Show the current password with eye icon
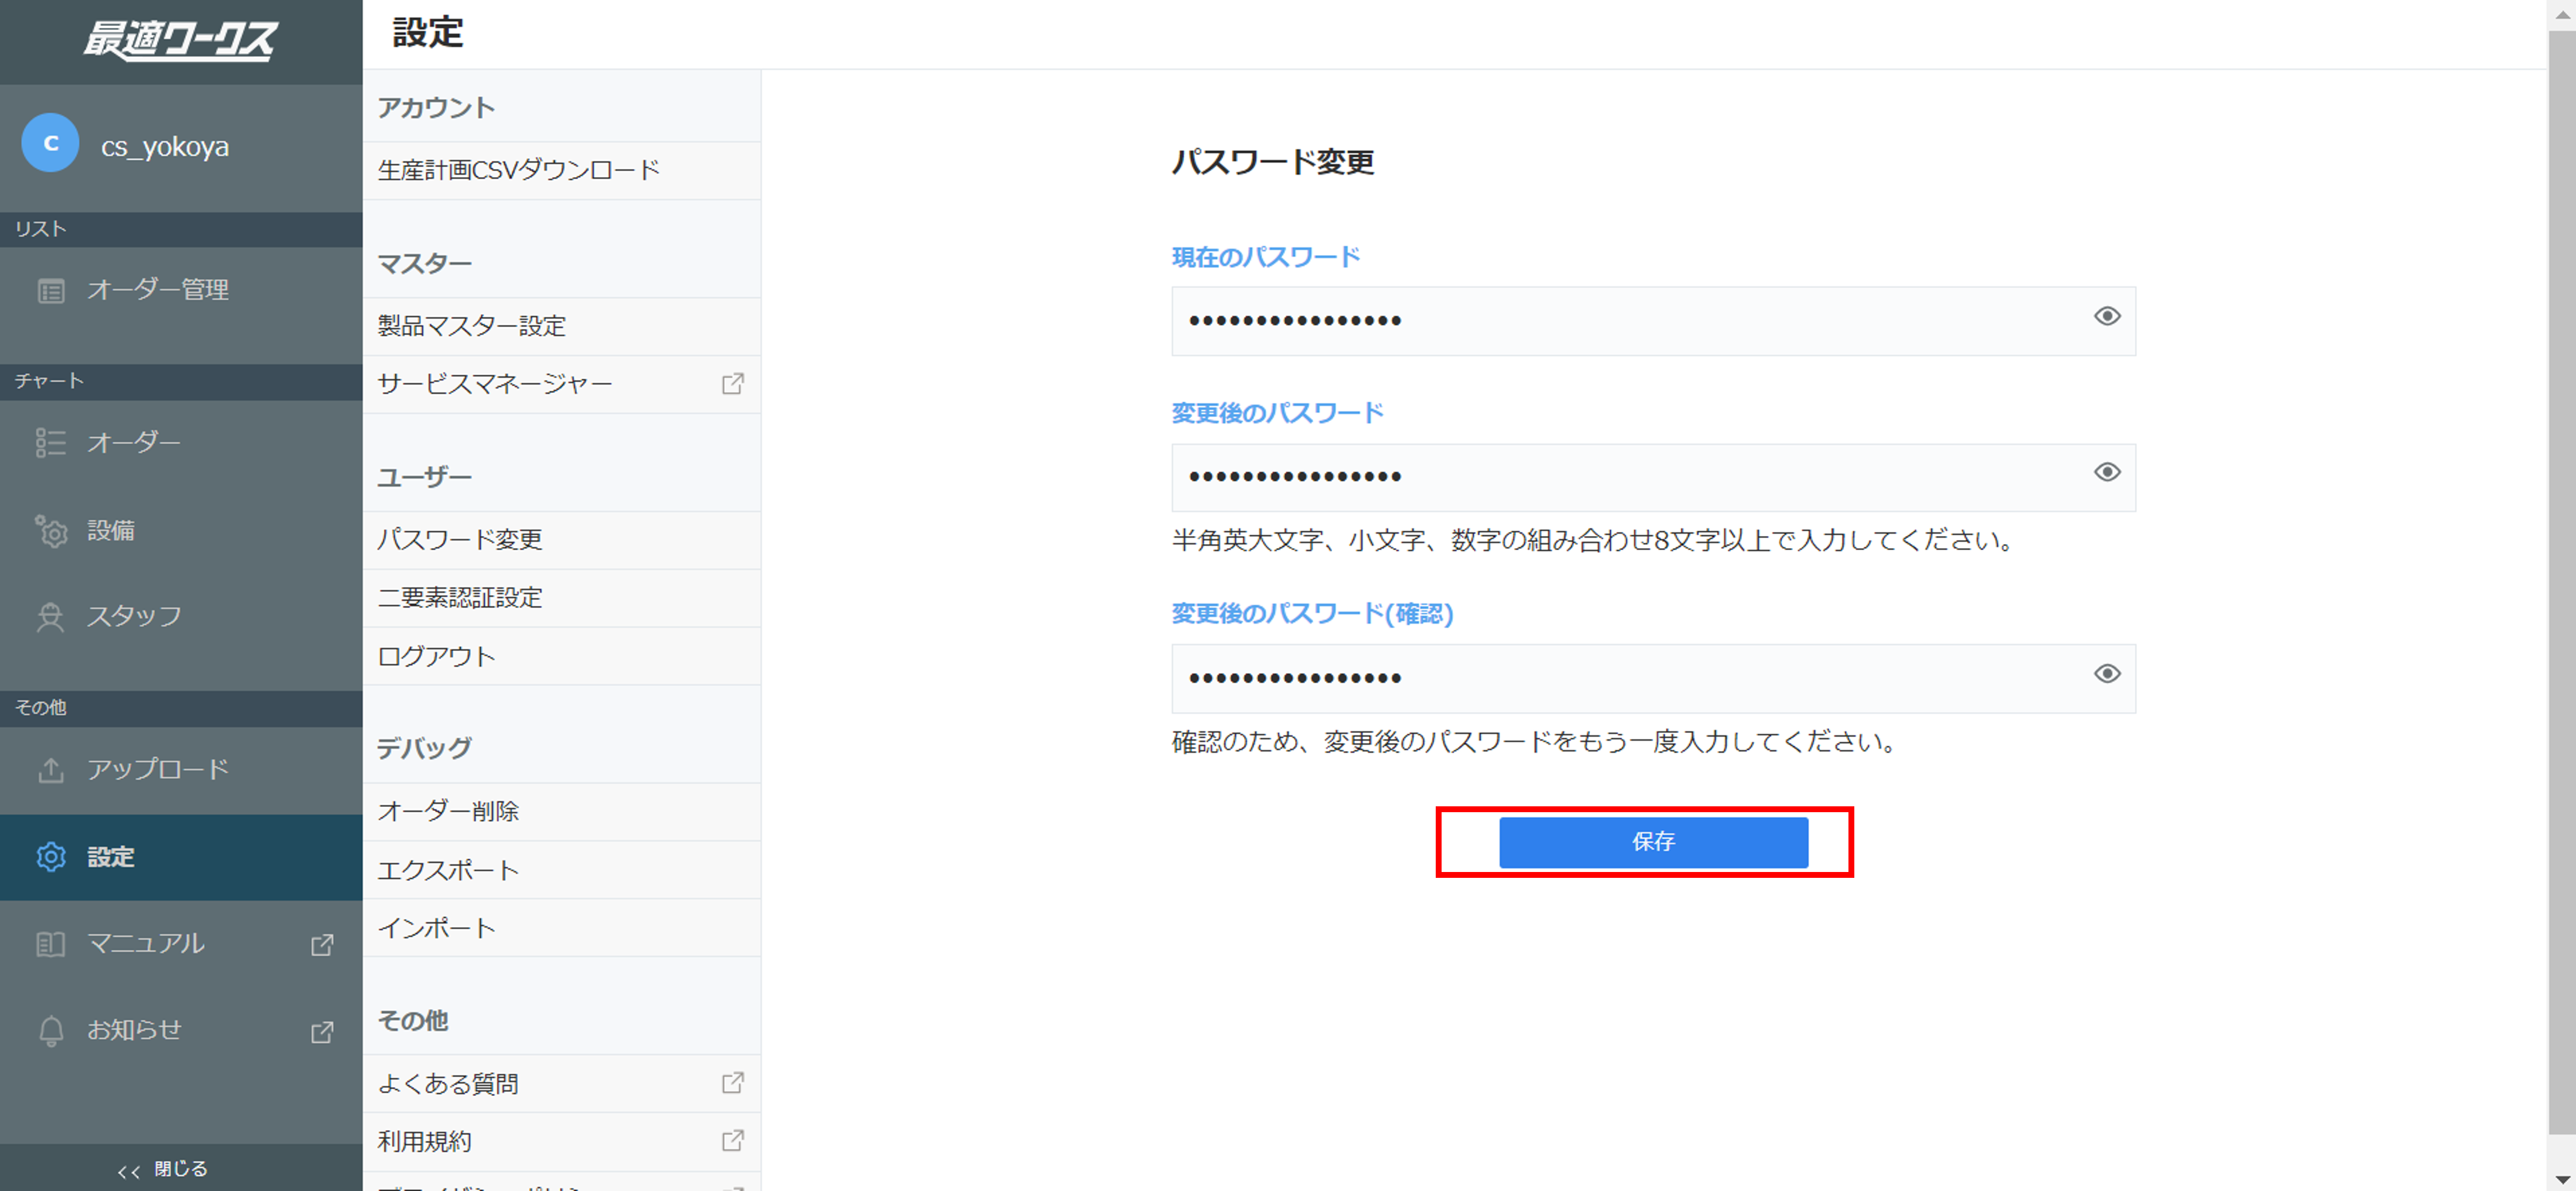The width and height of the screenshot is (2576, 1191). [2107, 317]
